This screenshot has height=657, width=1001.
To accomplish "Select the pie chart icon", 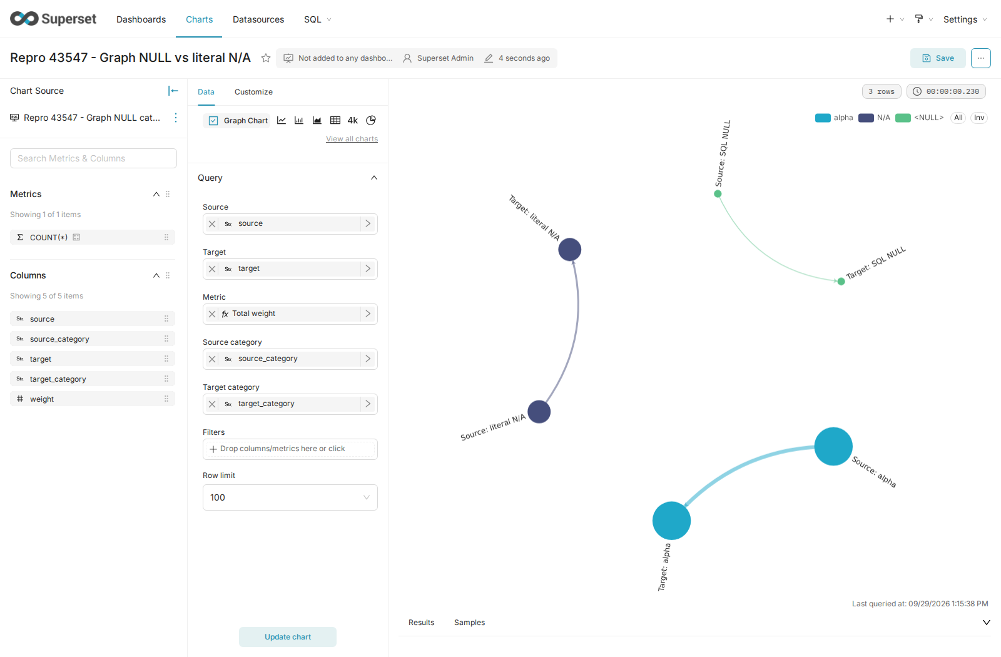I will (x=371, y=120).
